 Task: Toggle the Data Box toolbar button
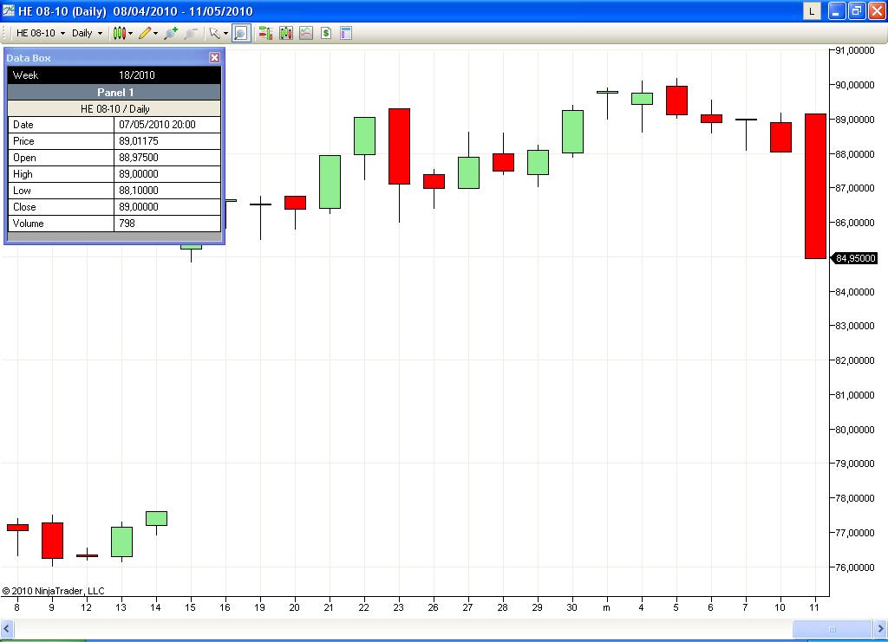[241, 34]
